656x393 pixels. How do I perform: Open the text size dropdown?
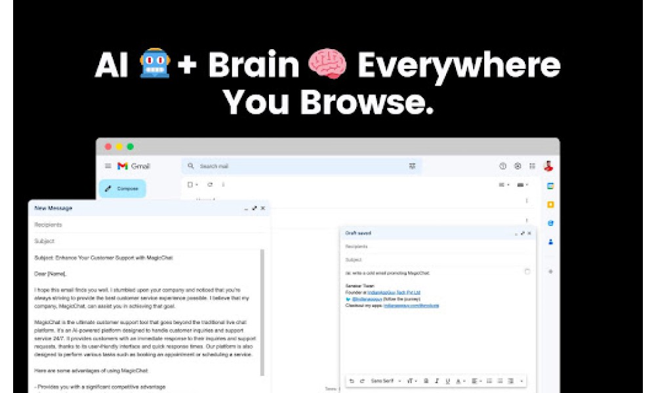(412, 381)
